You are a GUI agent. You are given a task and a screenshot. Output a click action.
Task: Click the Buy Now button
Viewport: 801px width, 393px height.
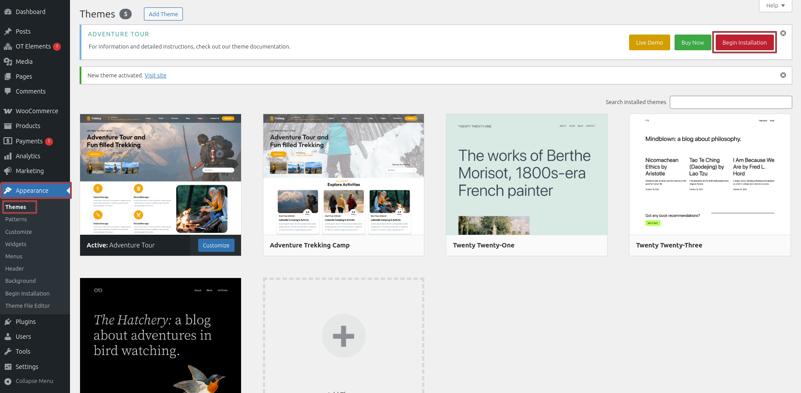693,42
